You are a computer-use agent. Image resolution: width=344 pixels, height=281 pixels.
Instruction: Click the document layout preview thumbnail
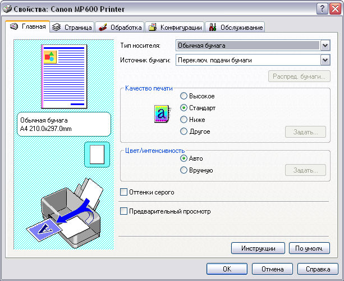[64, 76]
